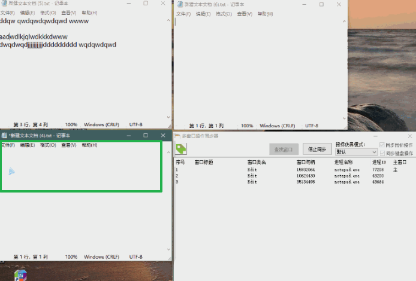This screenshot has height=281, width=416.
Task: Open 格式(O) menu in the (5).txt Notepad
Action: pyautogui.click(x=48, y=13)
